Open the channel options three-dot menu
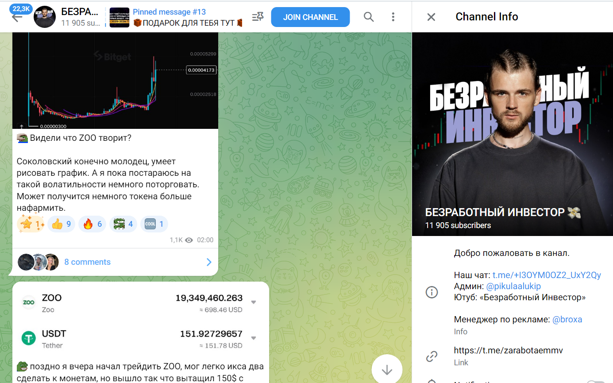Image resolution: width=613 pixels, height=383 pixels. [393, 17]
